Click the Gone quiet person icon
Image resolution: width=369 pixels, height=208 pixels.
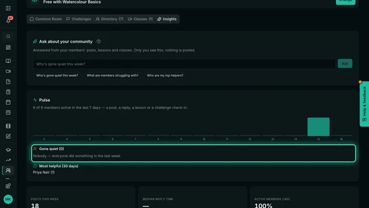click(x=35, y=149)
